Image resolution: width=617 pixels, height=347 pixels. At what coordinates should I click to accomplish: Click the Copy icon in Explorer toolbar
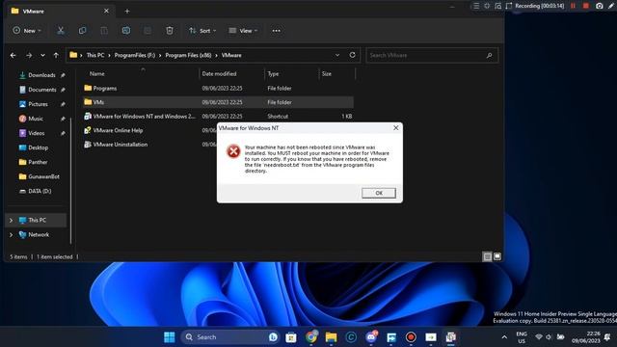pyautogui.click(x=82, y=31)
